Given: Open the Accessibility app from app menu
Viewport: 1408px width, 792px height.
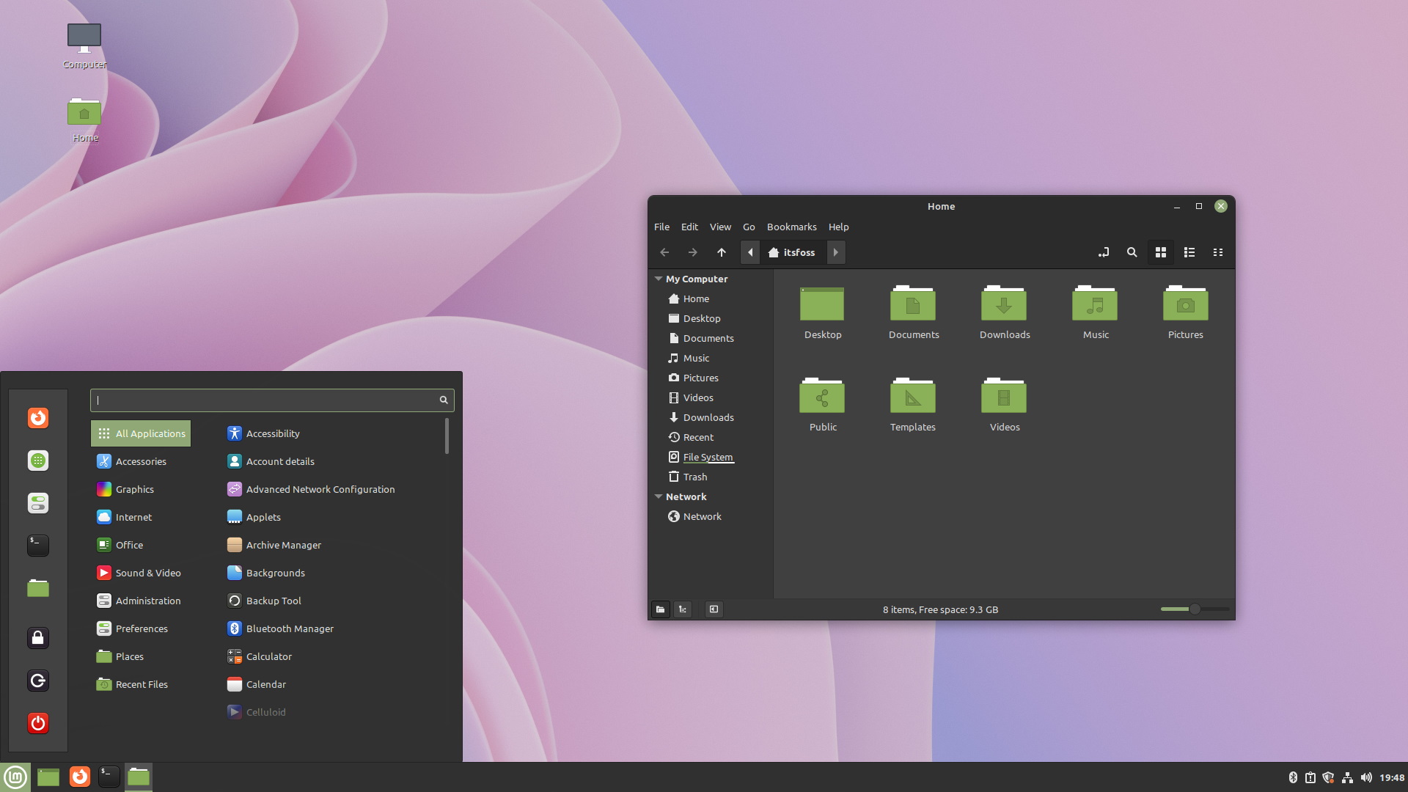Looking at the screenshot, I should (x=273, y=433).
